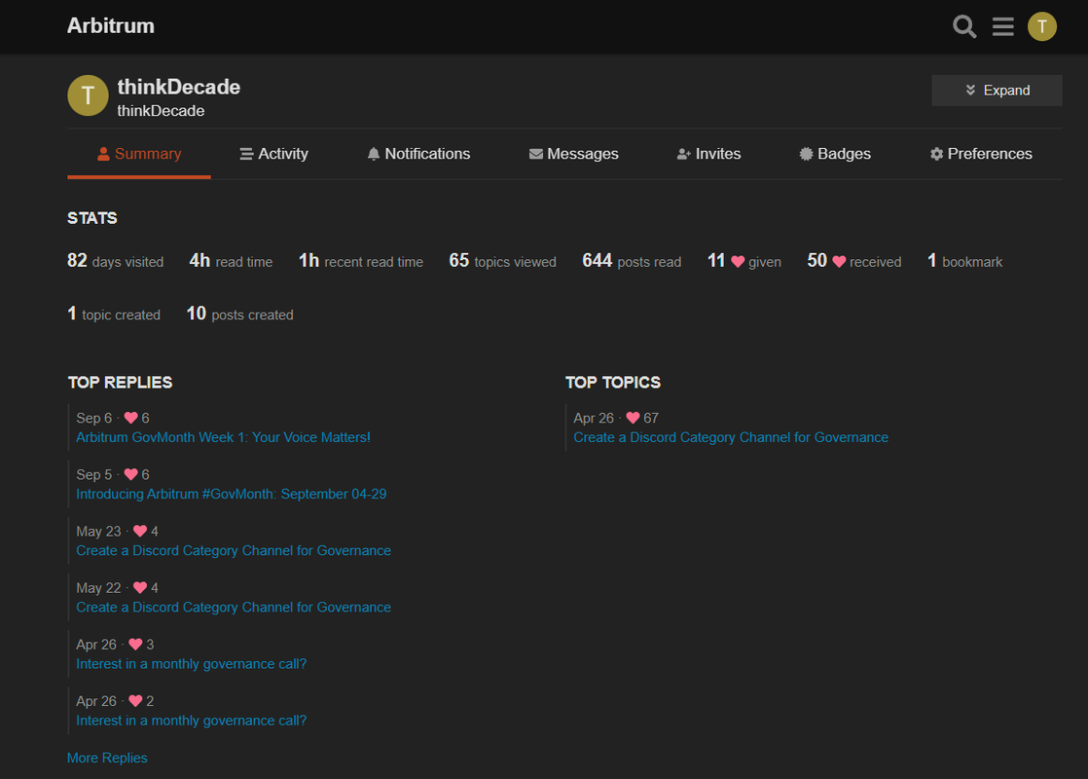Open the search magnifier icon

coord(964,26)
